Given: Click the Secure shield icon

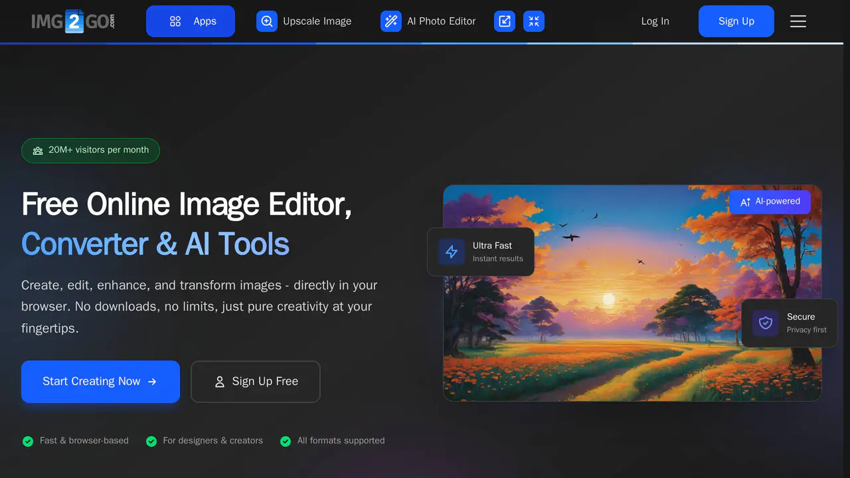Looking at the screenshot, I should click(x=766, y=323).
